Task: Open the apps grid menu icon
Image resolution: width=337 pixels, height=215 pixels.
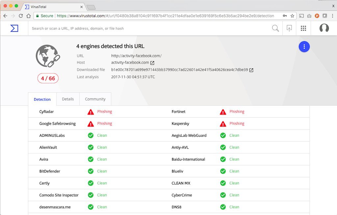Action: click(x=303, y=28)
